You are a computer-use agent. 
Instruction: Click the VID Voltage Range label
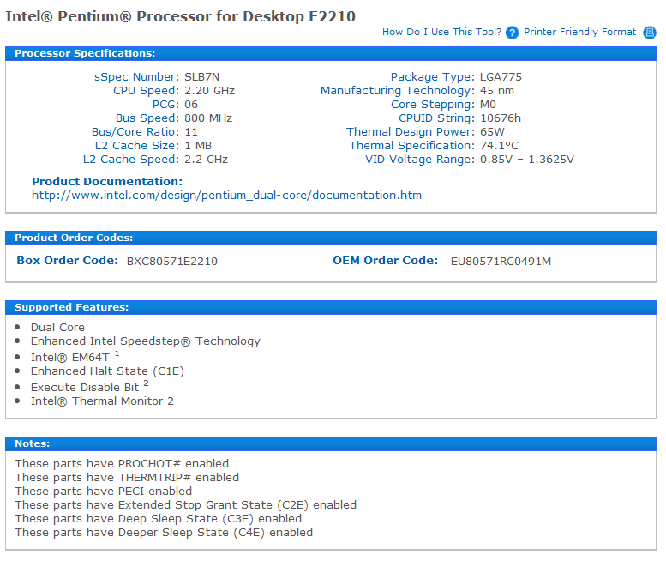420,160
